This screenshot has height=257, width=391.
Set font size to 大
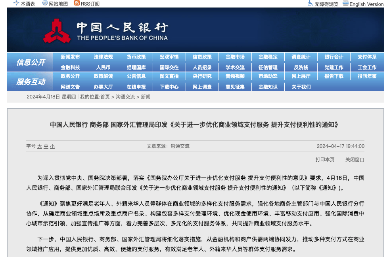[x=39, y=146]
